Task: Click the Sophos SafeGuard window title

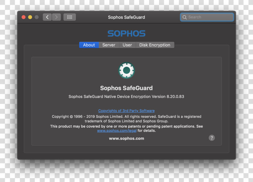Action: click(x=126, y=17)
